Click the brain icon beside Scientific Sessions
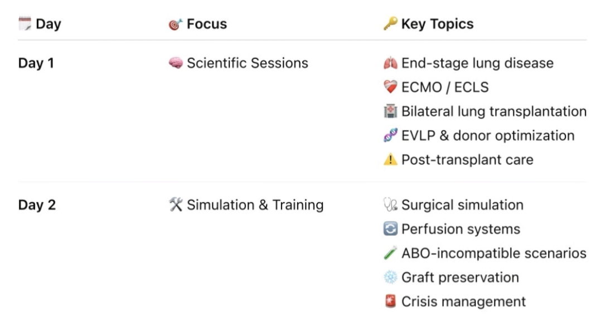The width and height of the screenshot is (601, 331). click(x=176, y=63)
